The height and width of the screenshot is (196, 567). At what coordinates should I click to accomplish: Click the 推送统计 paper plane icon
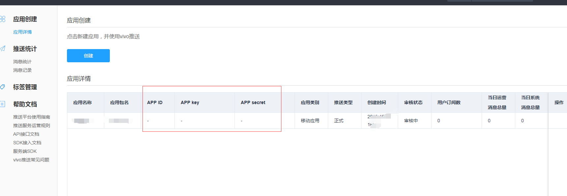tap(3, 49)
